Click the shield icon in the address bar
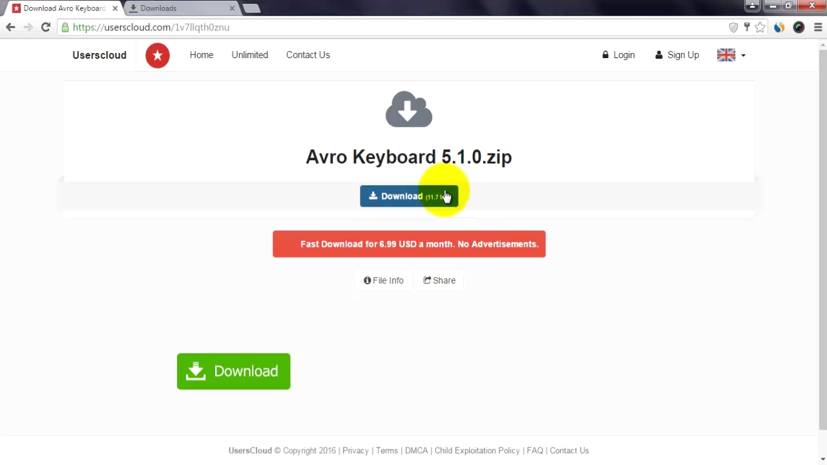The width and height of the screenshot is (827, 465). point(733,27)
